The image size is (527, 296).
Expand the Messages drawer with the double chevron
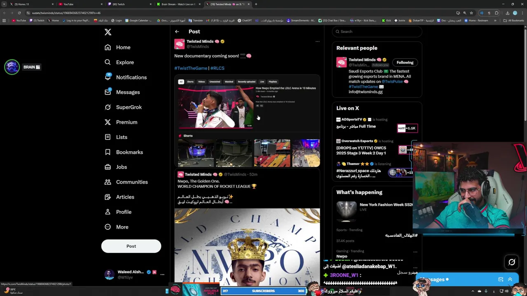tap(510, 280)
